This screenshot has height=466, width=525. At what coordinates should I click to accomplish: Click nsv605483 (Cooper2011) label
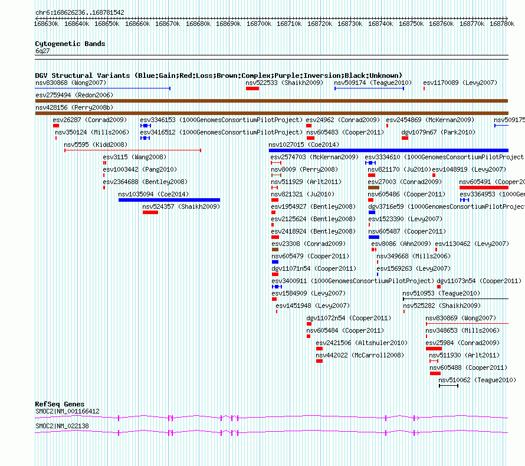coord(345,132)
